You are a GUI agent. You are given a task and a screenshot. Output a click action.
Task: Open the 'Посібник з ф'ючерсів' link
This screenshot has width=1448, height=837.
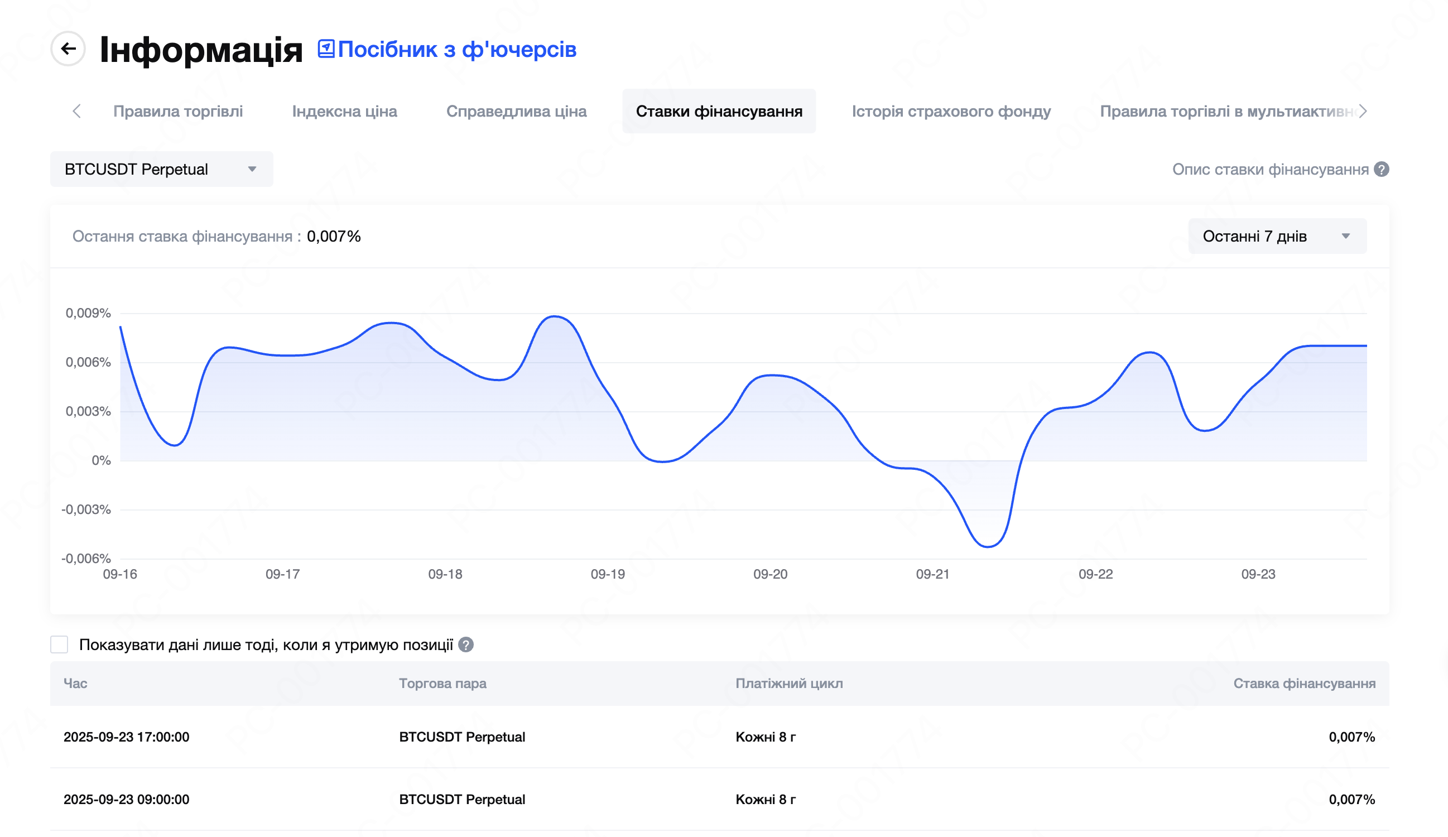pos(457,50)
